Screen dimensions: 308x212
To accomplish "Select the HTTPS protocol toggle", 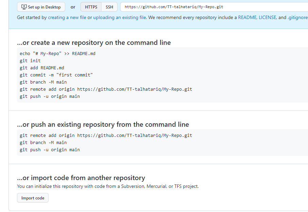I will pyautogui.click(x=91, y=7).
